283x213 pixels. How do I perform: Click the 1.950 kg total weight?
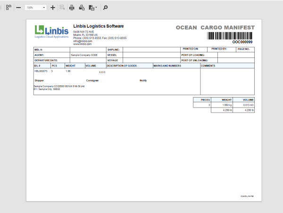click(x=227, y=105)
